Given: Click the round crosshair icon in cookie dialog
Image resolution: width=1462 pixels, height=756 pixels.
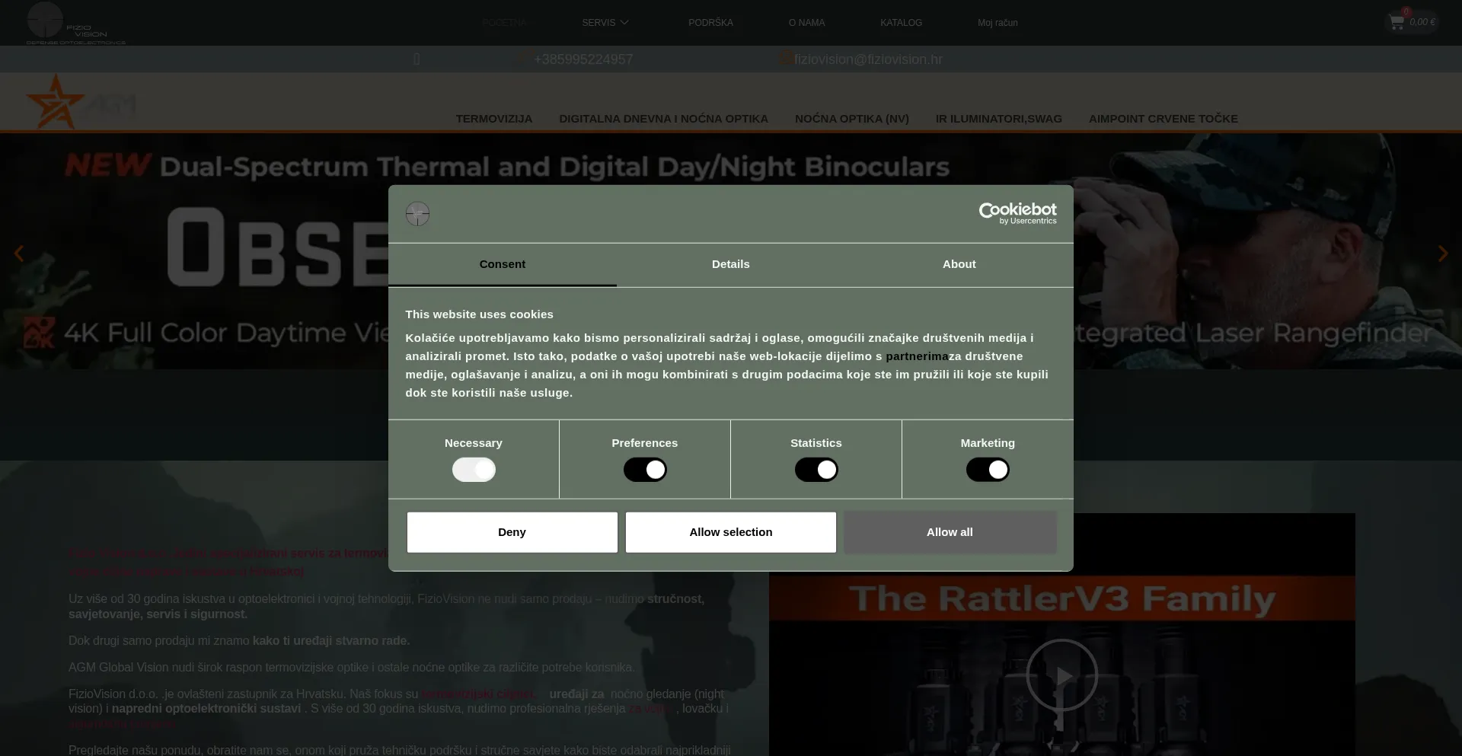Looking at the screenshot, I should (417, 214).
